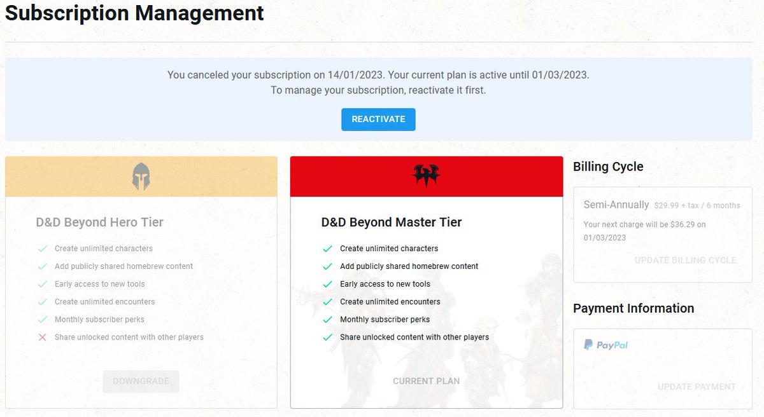Select UPDATE PAYMENT
The width and height of the screenshot is (764, 417).
coord(697,386)
